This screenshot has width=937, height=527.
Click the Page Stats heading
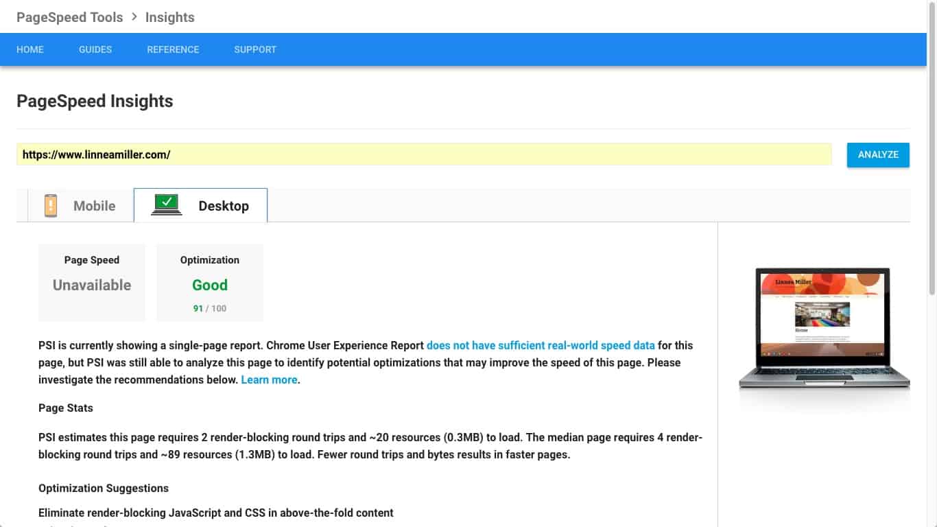click(x=66, y=408)
